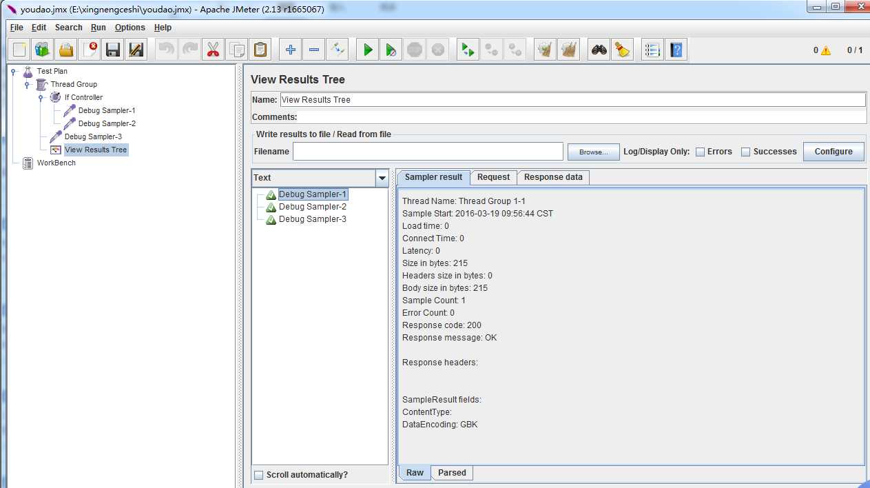Click the Remote Stop All icon
870x488 pixels.
click(x=492, y=50)
